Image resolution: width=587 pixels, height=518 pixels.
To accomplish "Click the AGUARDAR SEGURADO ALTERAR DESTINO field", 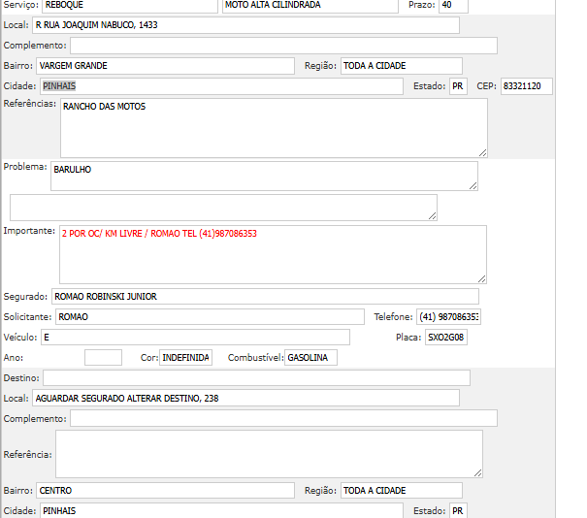I will 245,398.
